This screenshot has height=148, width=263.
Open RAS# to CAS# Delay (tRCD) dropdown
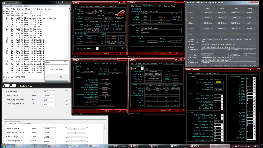click(222, 99)
